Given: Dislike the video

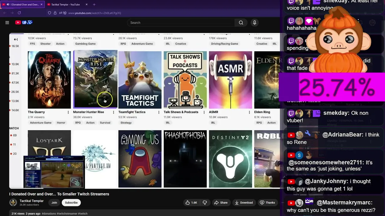Looking at the screenshot, I should 205,202.
